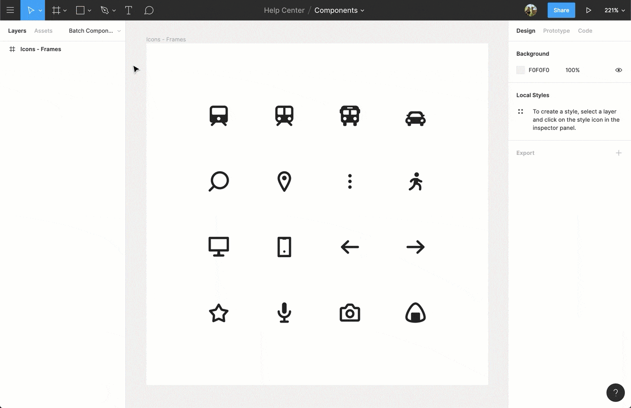Click your profile avatar
Viewport: 631px width, 408px height.
(x=530, y=10)
